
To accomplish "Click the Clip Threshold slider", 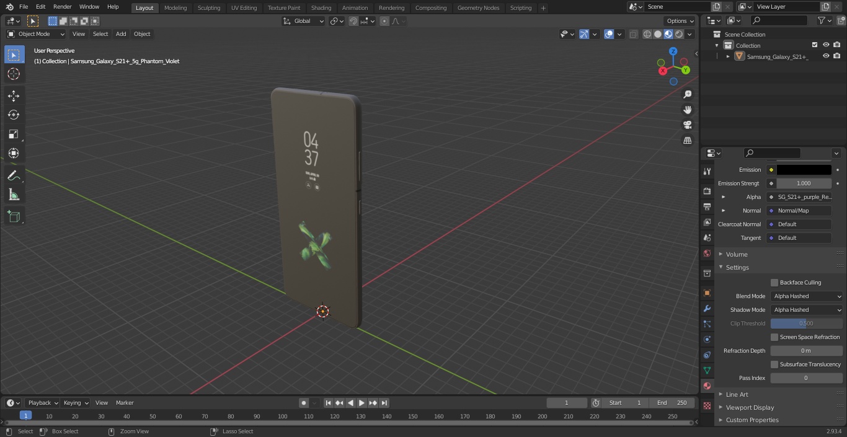I will (x=807, y=324).
